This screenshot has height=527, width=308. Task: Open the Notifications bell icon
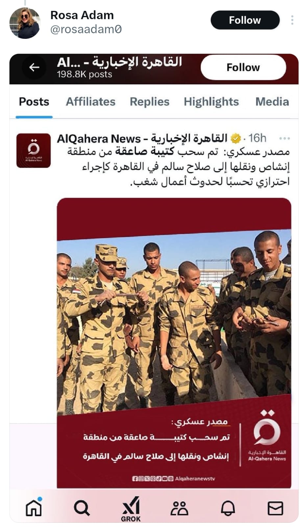[x=228, y=508]
